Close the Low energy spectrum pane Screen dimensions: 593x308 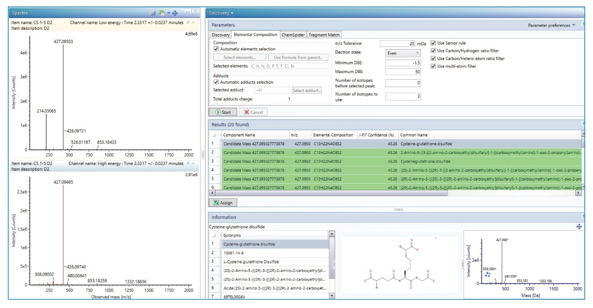pyautogui.click(x=194, y=22)
